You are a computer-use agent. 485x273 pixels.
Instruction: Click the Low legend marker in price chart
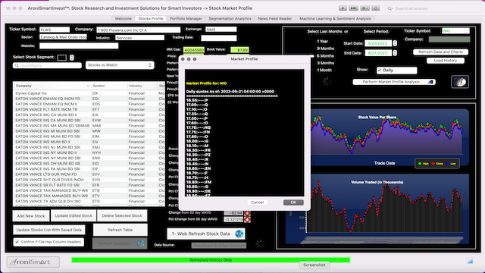[x=447, y=164]
